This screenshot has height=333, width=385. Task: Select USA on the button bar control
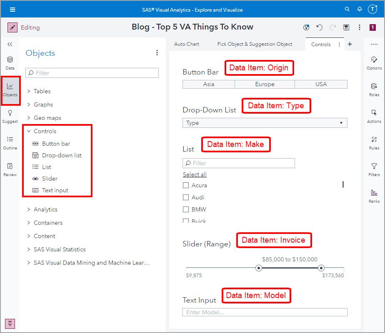pyautogui.click(x=321, y=84)
